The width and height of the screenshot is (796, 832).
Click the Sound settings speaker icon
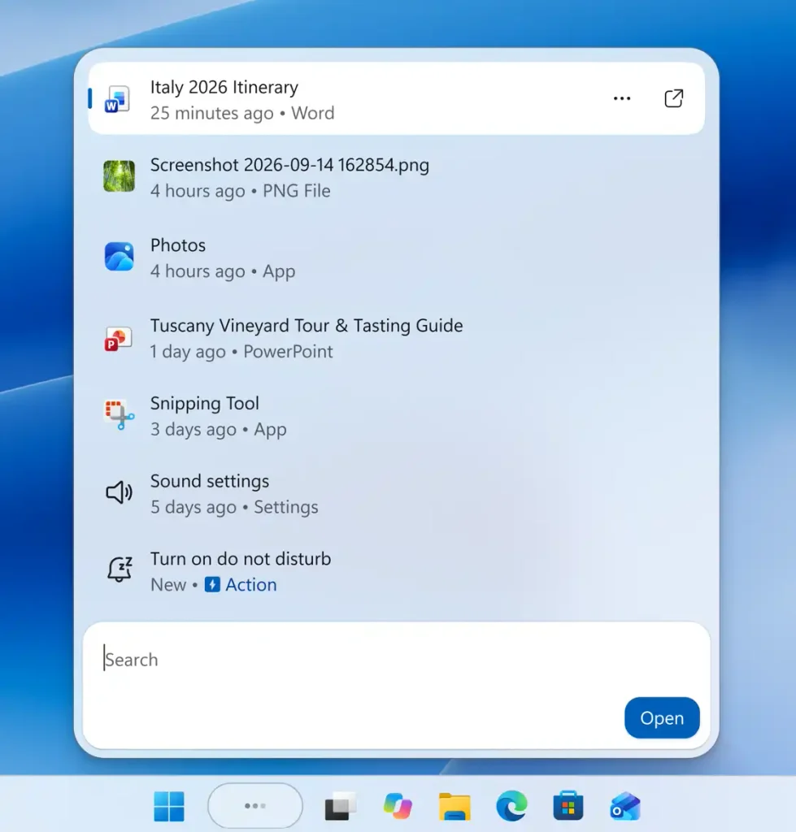(119, 492)
